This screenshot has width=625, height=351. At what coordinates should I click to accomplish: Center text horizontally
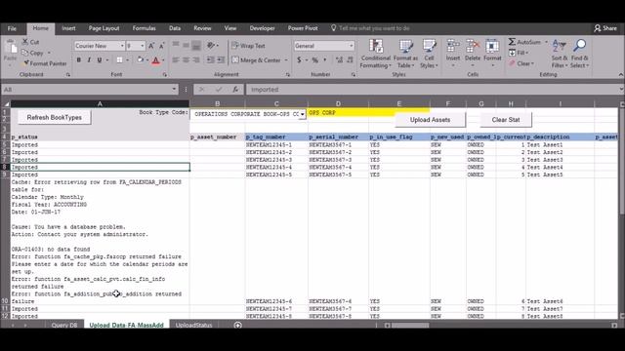pos(187,60)
